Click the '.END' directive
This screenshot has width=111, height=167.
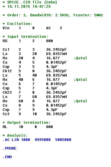[7, 157]
